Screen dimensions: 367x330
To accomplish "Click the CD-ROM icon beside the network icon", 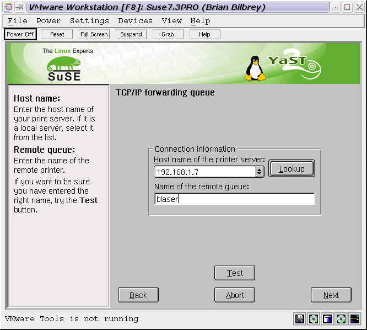I will click(341, 319).
